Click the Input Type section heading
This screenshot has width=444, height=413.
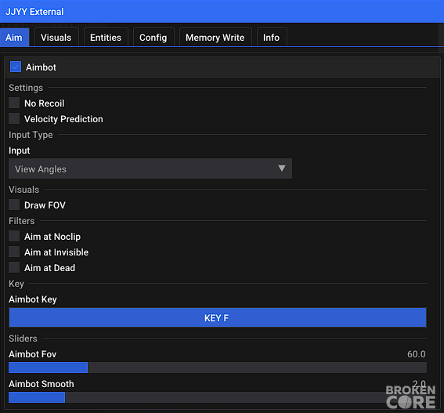click(x=31, y=135)
